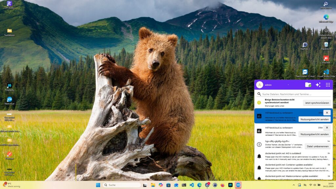Open the Perplexity desktop shortcut
This screenshot has height=189, width=336.
coord(9,86)
